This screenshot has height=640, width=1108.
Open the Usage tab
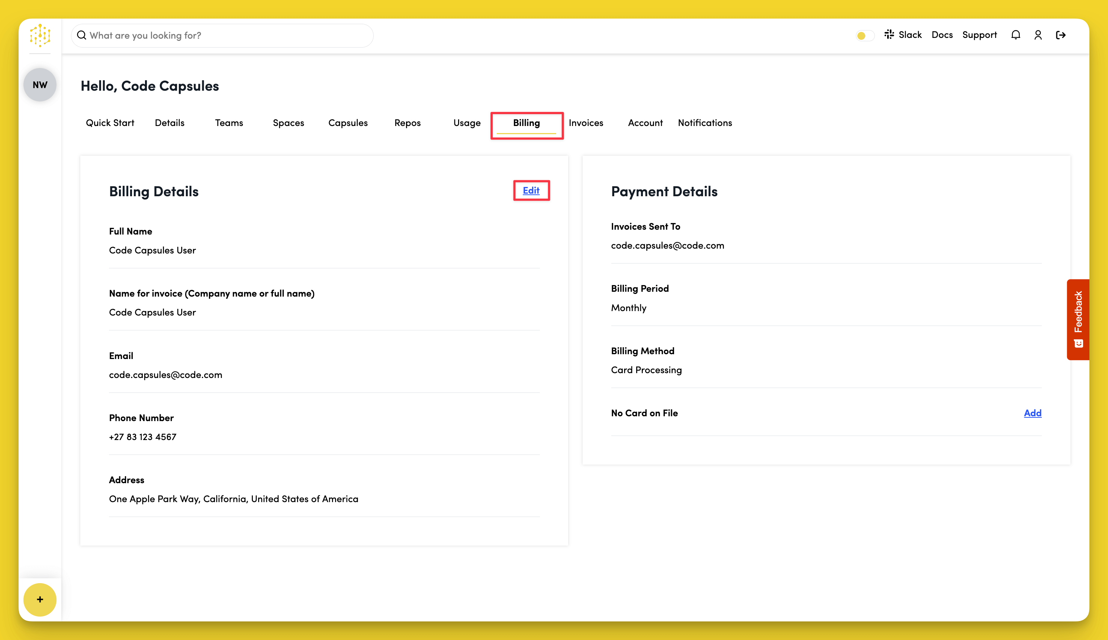467,123
